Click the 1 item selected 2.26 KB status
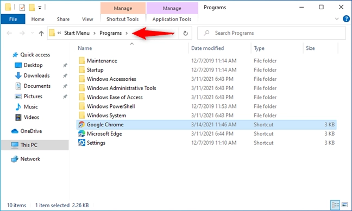The image size is (352, 211). tap(62, 206)
